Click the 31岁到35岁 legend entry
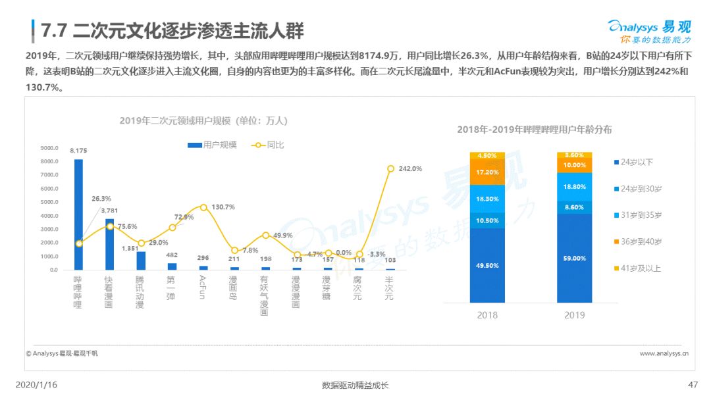 click(638, 215)
